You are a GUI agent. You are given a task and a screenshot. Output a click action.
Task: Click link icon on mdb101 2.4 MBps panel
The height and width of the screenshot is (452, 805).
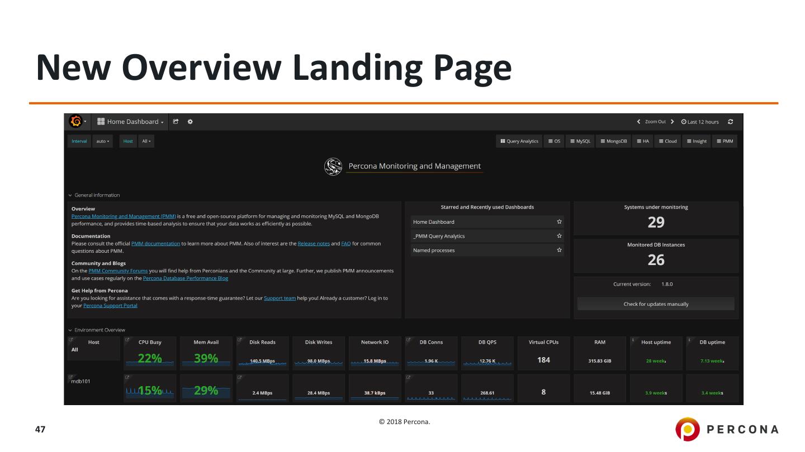(x=240, y=377)
